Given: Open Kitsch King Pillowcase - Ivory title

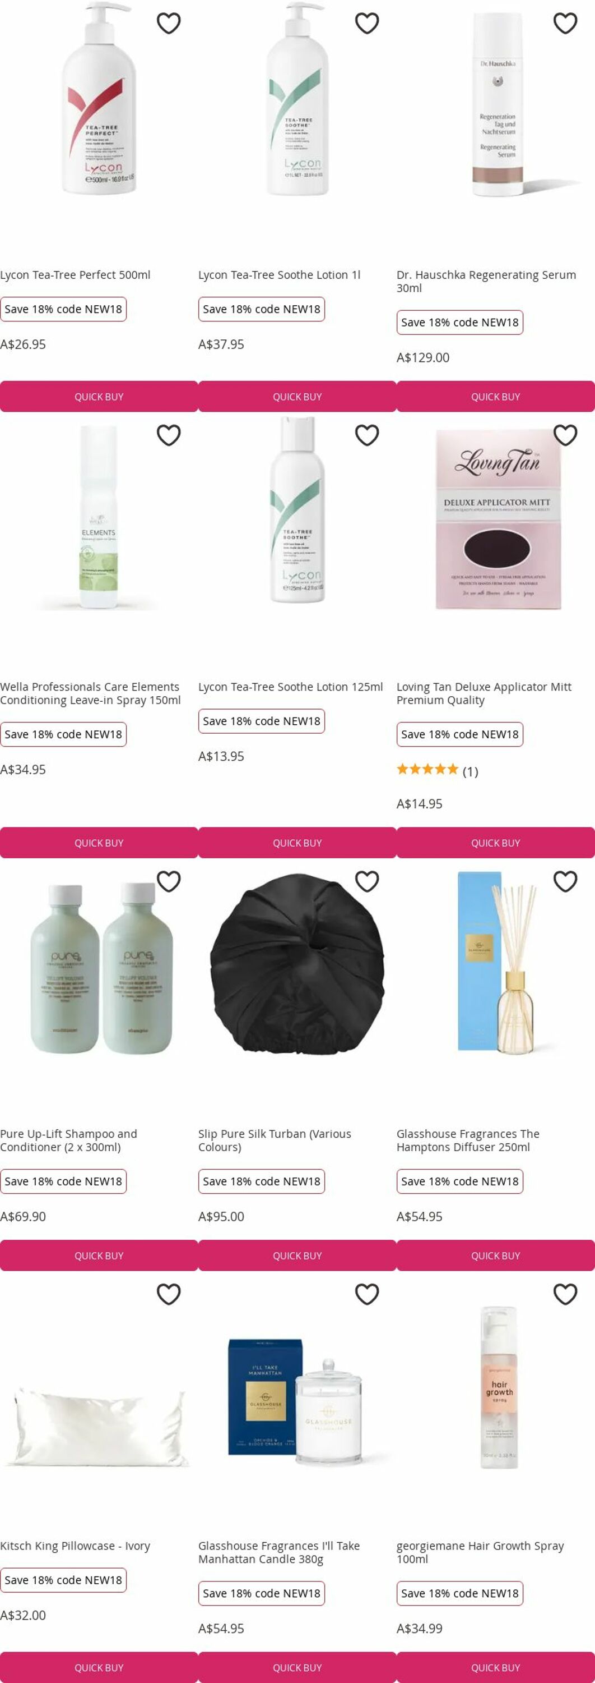Looking at the screenshot, I should pos(75,1545).
